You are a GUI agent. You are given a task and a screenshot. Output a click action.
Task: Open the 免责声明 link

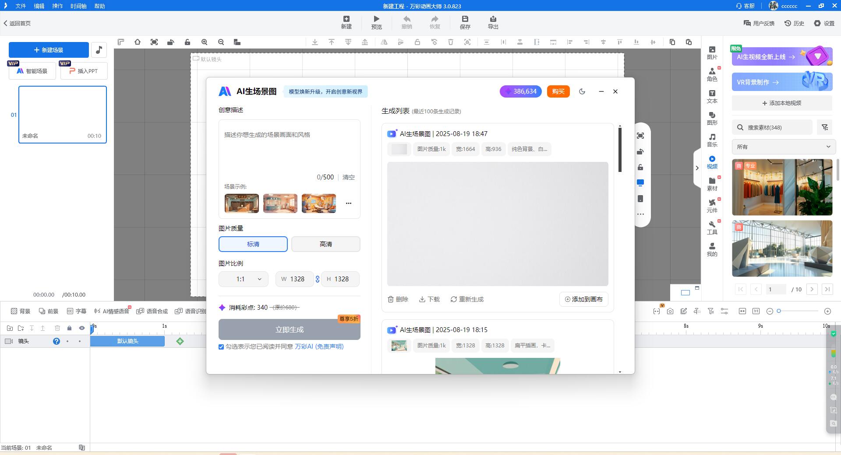tap(329, 346)
